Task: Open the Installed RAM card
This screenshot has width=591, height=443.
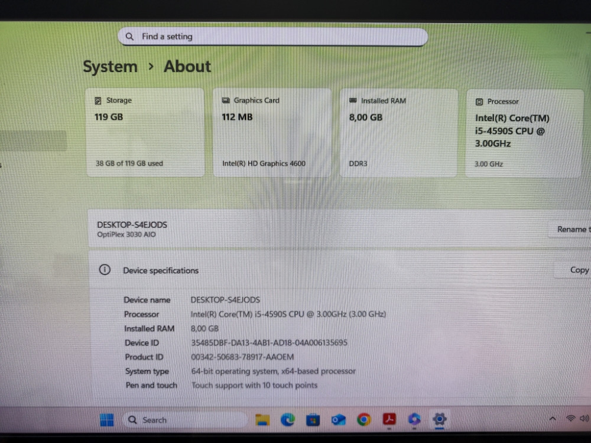Action: click(398, 132)
